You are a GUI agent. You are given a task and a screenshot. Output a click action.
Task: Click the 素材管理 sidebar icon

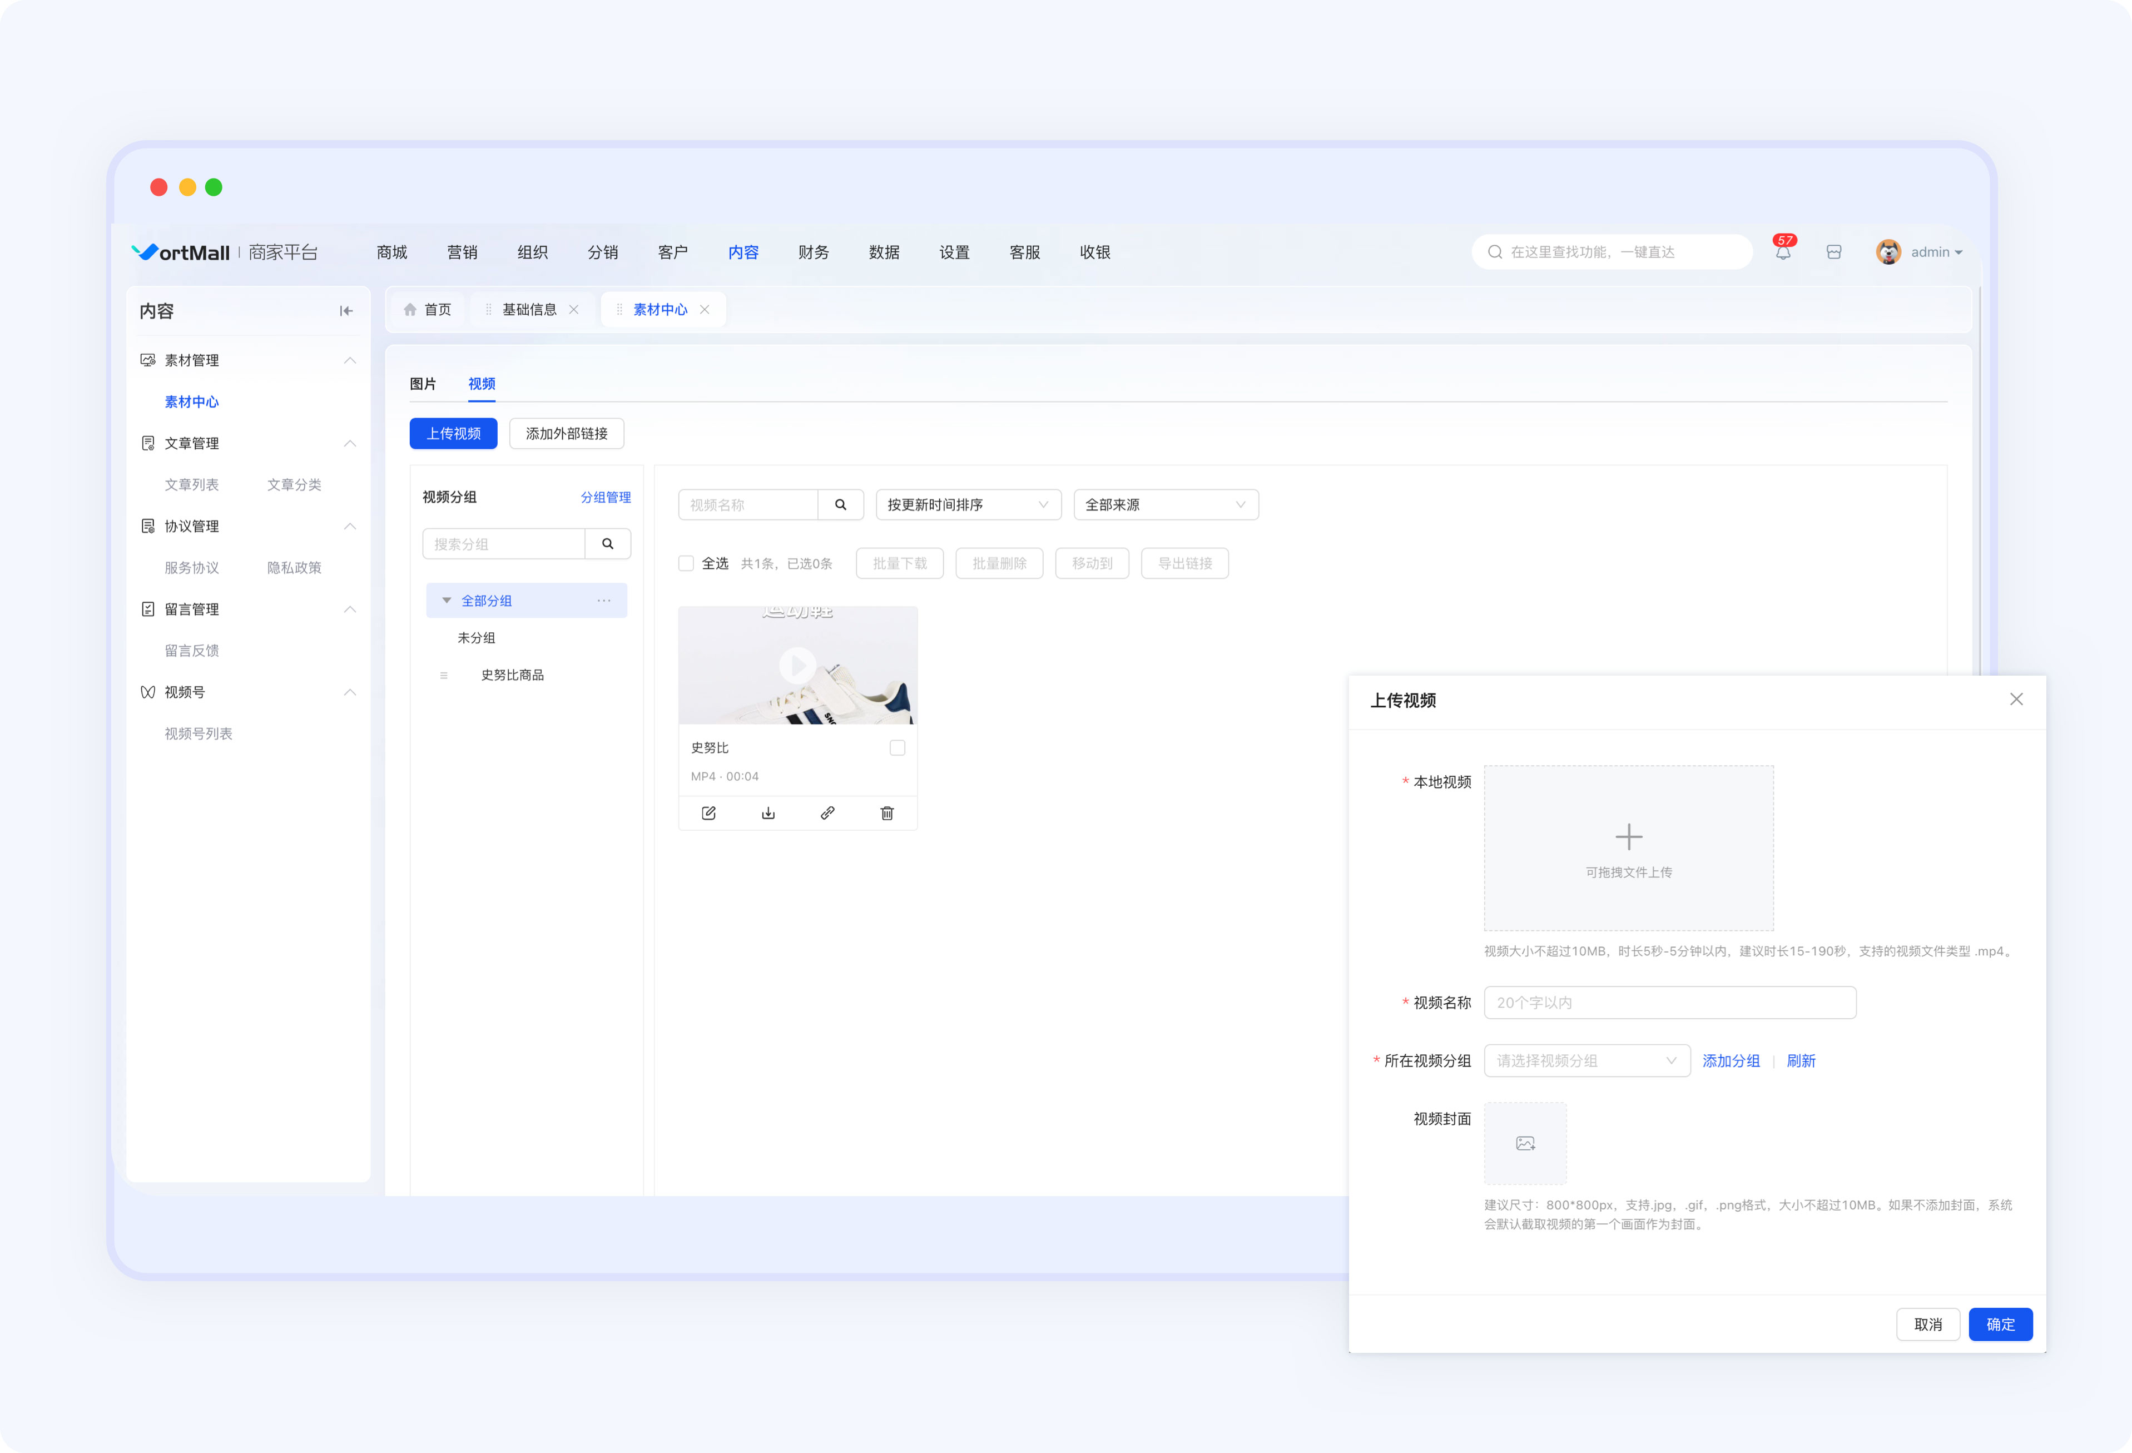click(x=148, y=360)
